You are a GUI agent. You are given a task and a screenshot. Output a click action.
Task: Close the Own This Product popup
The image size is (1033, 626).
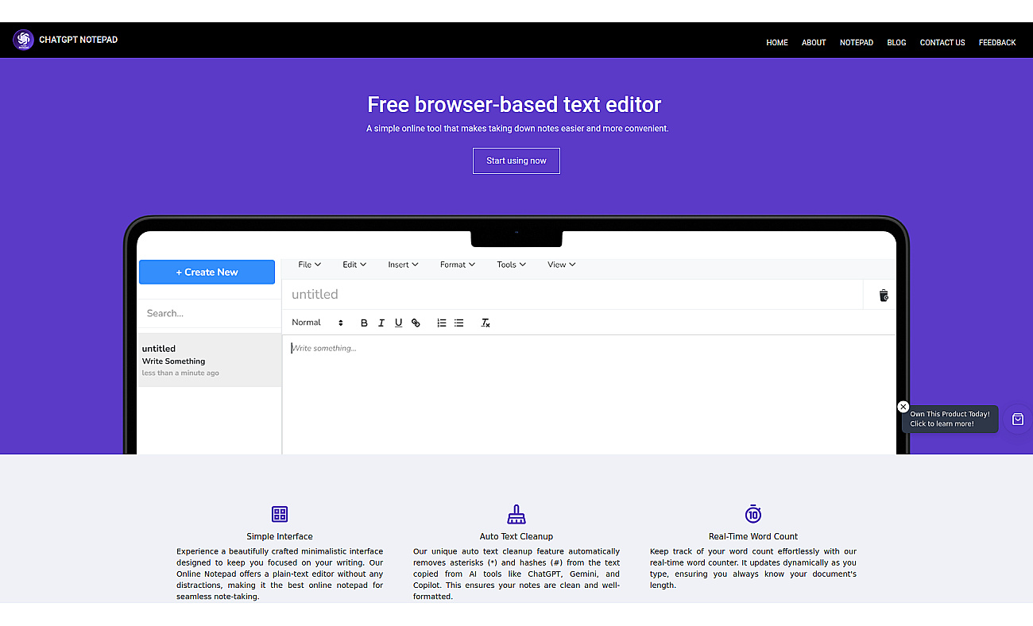coord(903,407)
